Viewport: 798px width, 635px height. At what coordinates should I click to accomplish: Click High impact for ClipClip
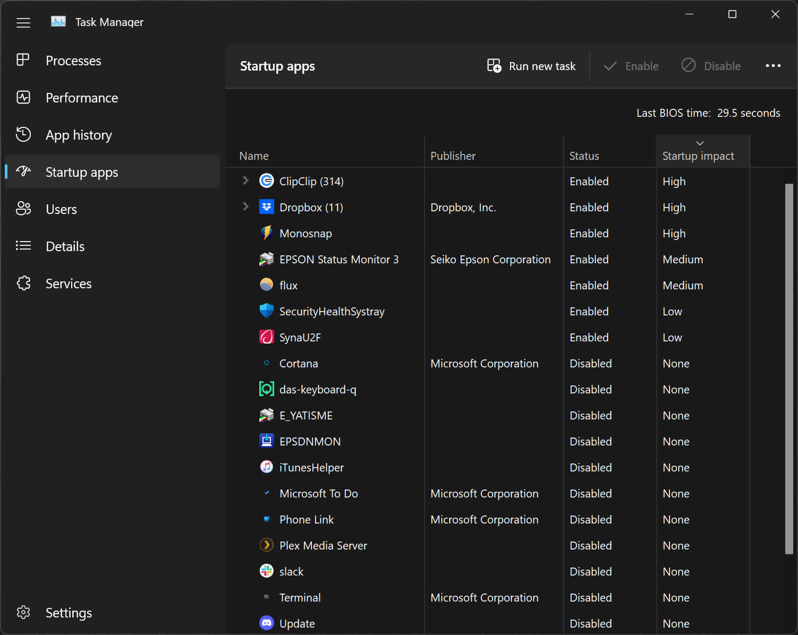[674, 182]
